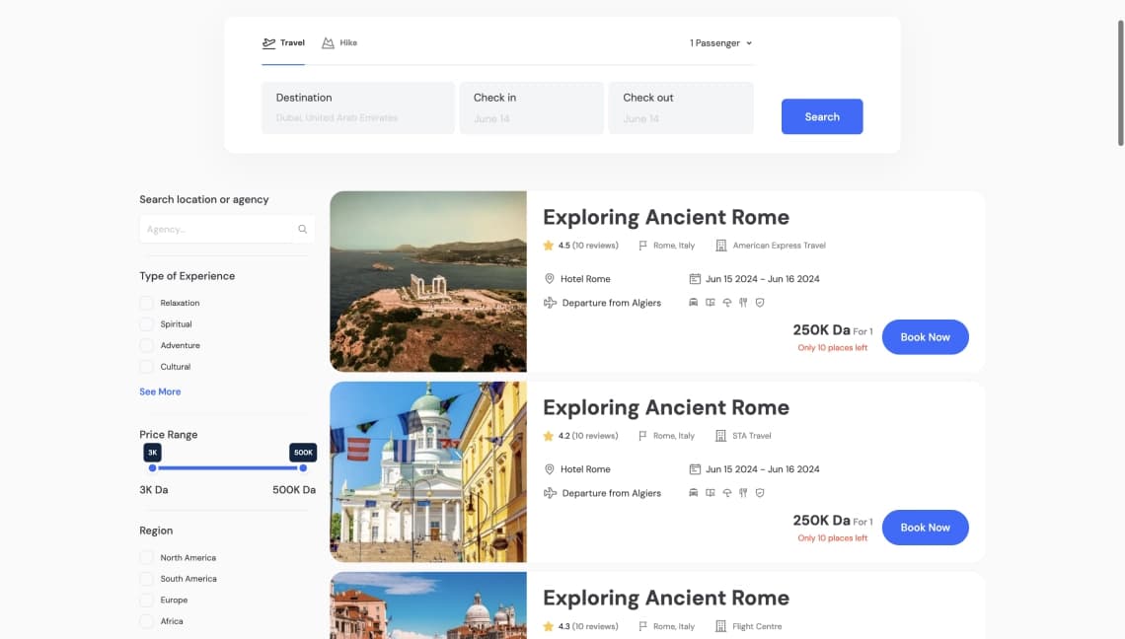Check the South America region checkbox

[x=146, y=579]
